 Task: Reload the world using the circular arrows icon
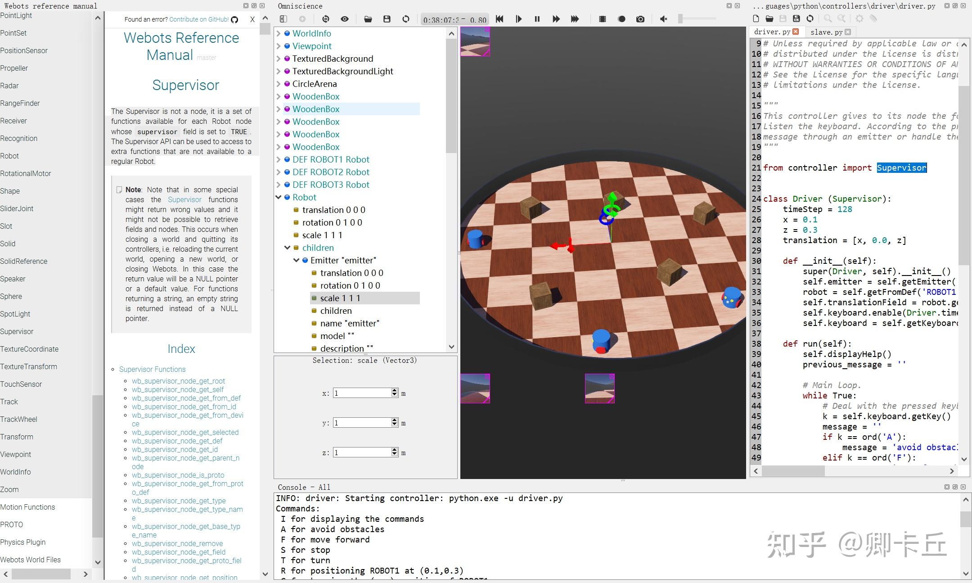point(406,19)
